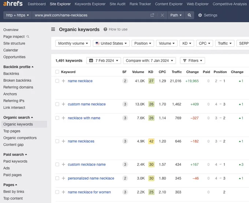The width and height of the screenshot is (249, 203).
Task: Click the ahrefs logo
Action: [x=13, y=4]
